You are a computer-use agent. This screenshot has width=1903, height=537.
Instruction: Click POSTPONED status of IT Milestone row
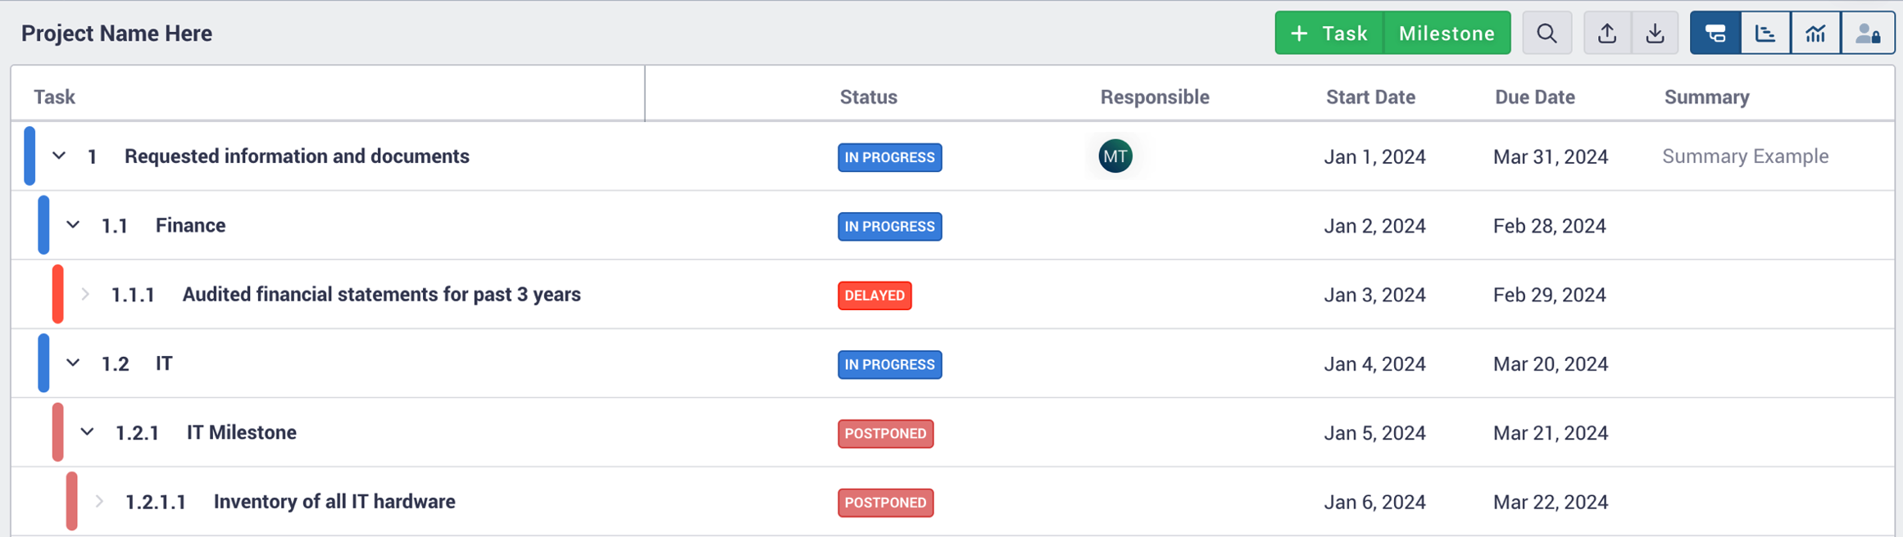click(x=885, y=434)
